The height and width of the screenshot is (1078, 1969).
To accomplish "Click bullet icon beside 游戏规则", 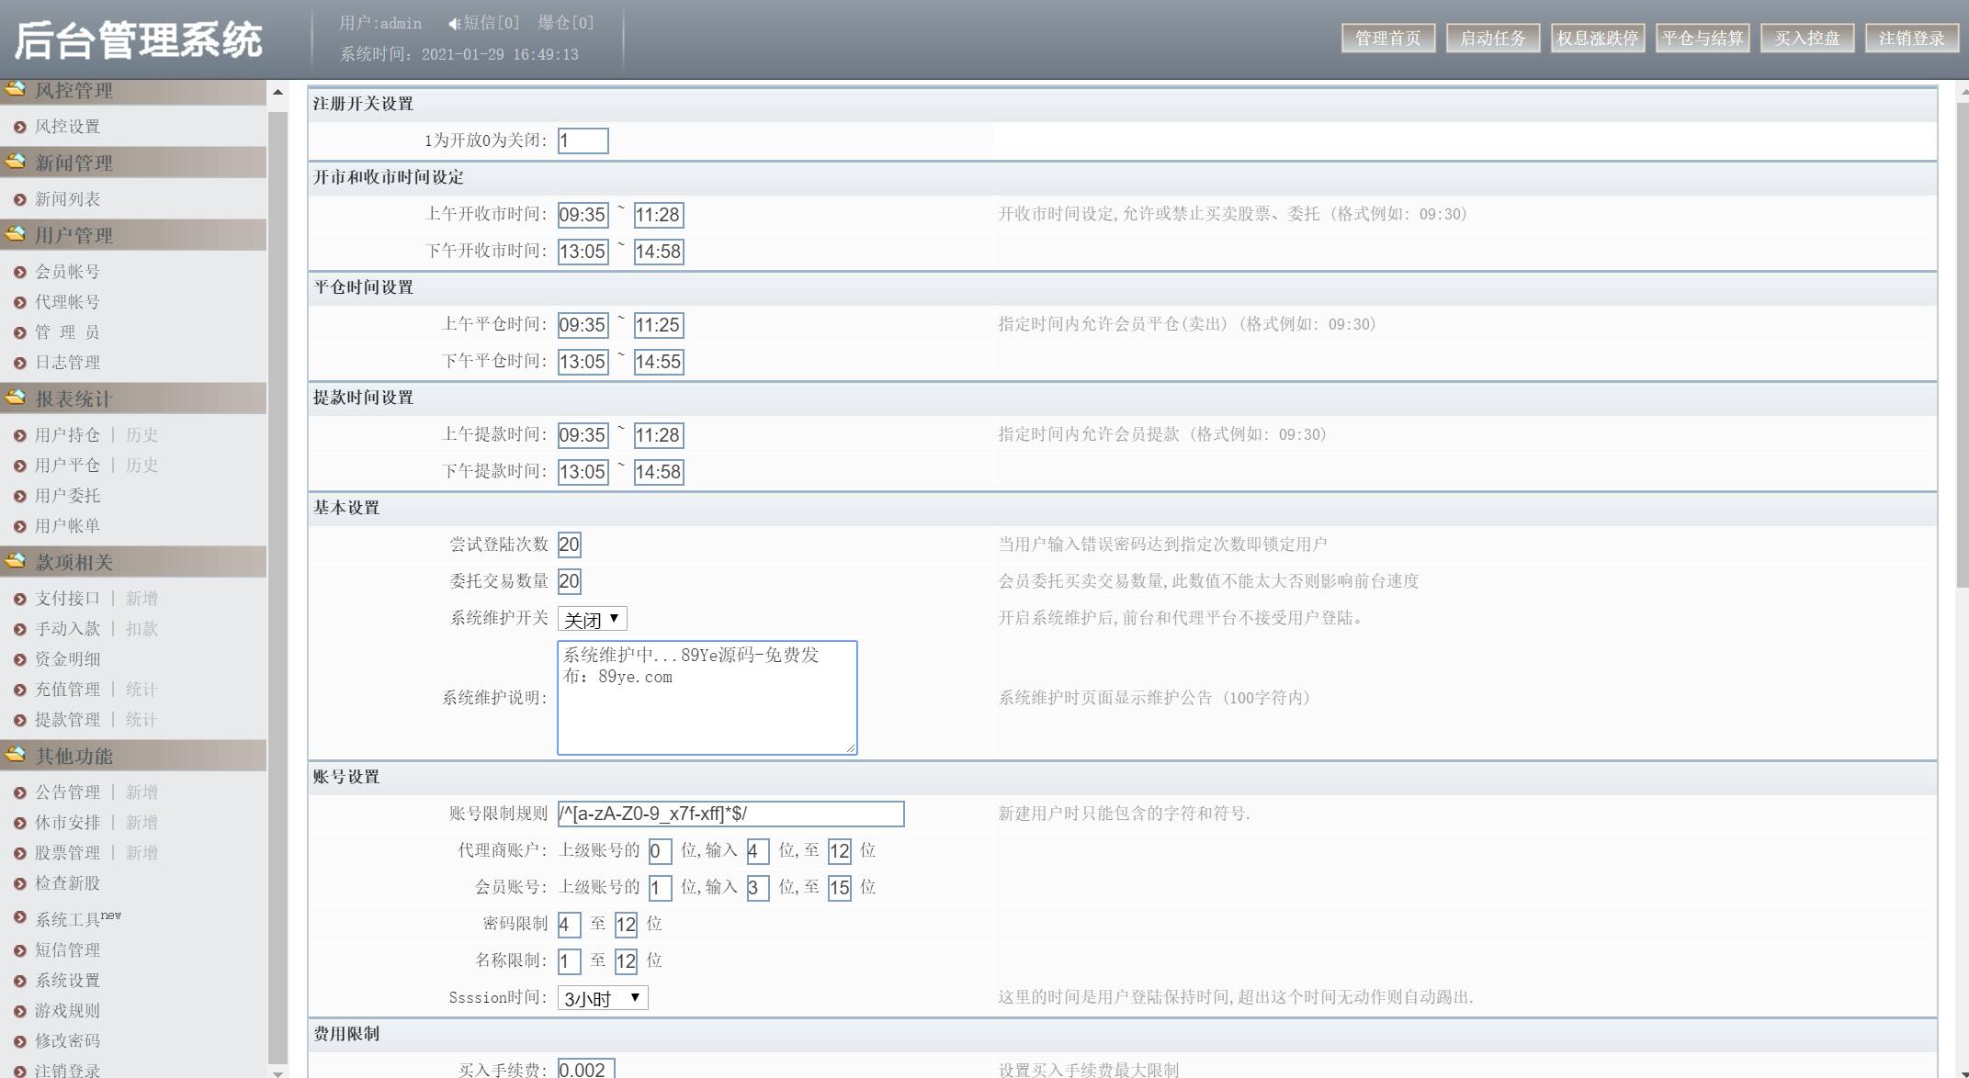I will pyautogui.click(x=20, y=1011).
